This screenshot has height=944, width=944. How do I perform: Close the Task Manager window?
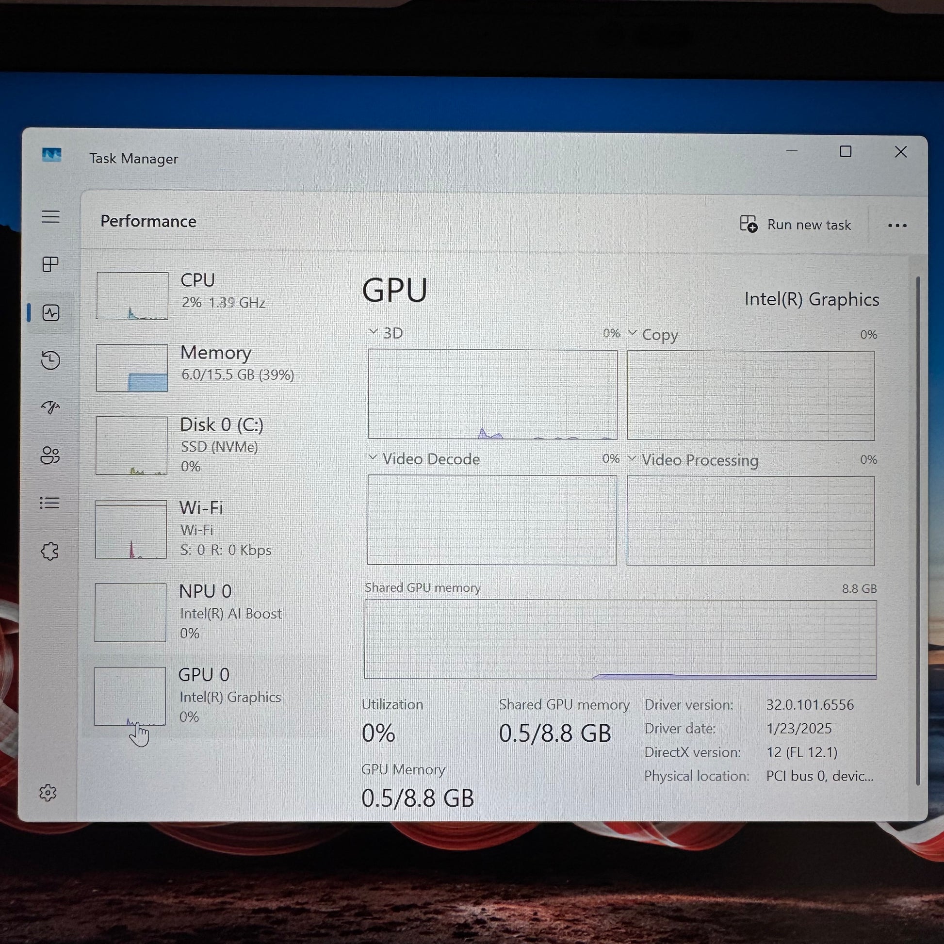tap(900, 152)
